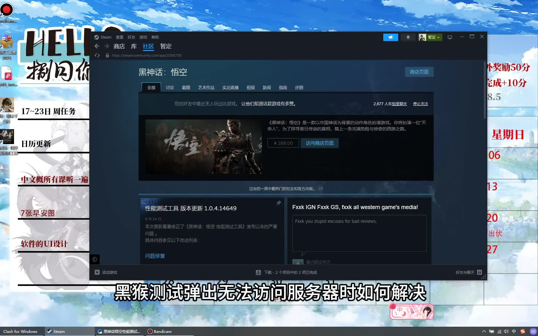Switch to the 视频 tab

tap(251, 87)
